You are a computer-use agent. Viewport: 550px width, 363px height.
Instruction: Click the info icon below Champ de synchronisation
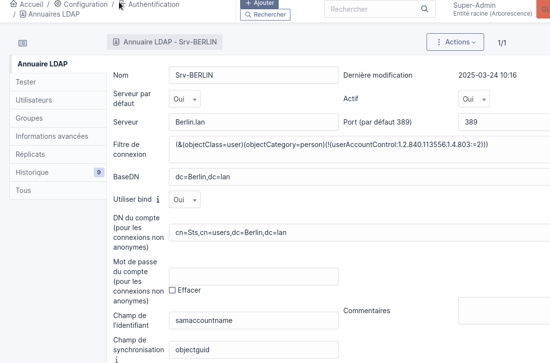tap(117, 360)
